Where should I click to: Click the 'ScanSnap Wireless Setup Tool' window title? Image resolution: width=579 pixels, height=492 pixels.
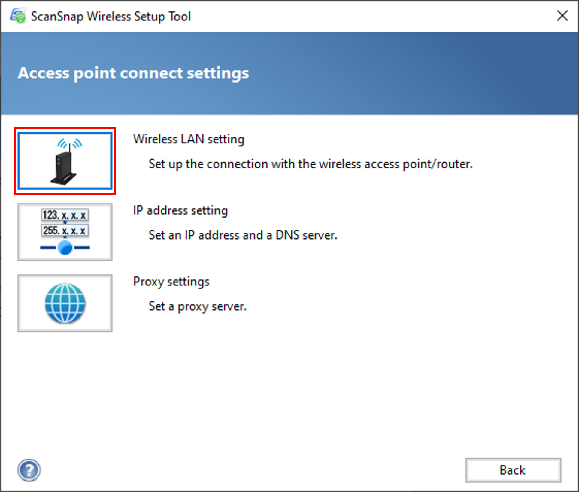[x=111, y=17]
